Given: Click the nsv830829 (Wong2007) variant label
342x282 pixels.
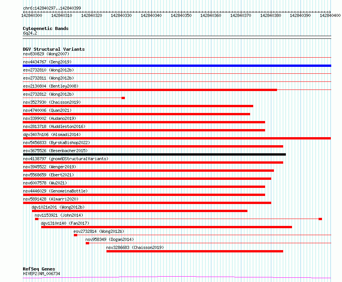Looking at the screenshot, I should [46, 54].
